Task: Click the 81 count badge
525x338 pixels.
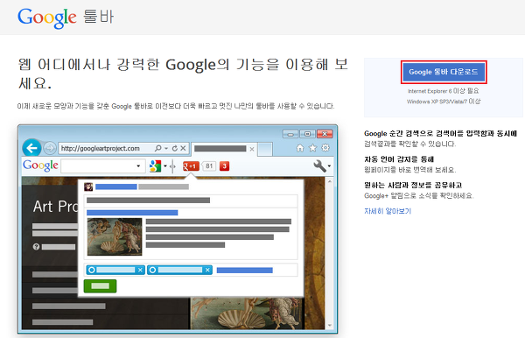Action: tap(209, 166)
